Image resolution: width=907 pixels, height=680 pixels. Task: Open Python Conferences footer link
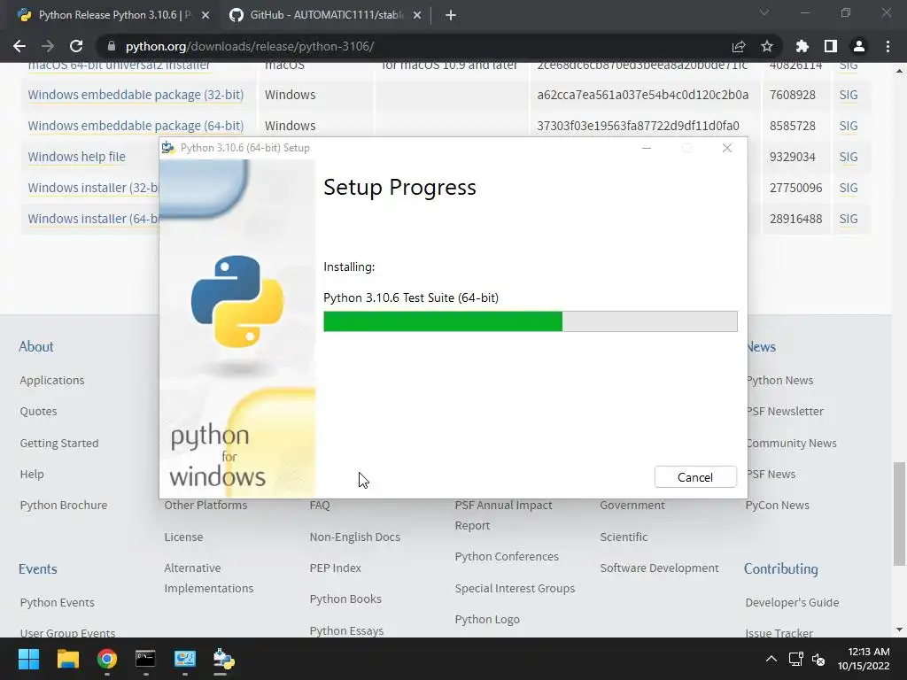coord(507,556)
